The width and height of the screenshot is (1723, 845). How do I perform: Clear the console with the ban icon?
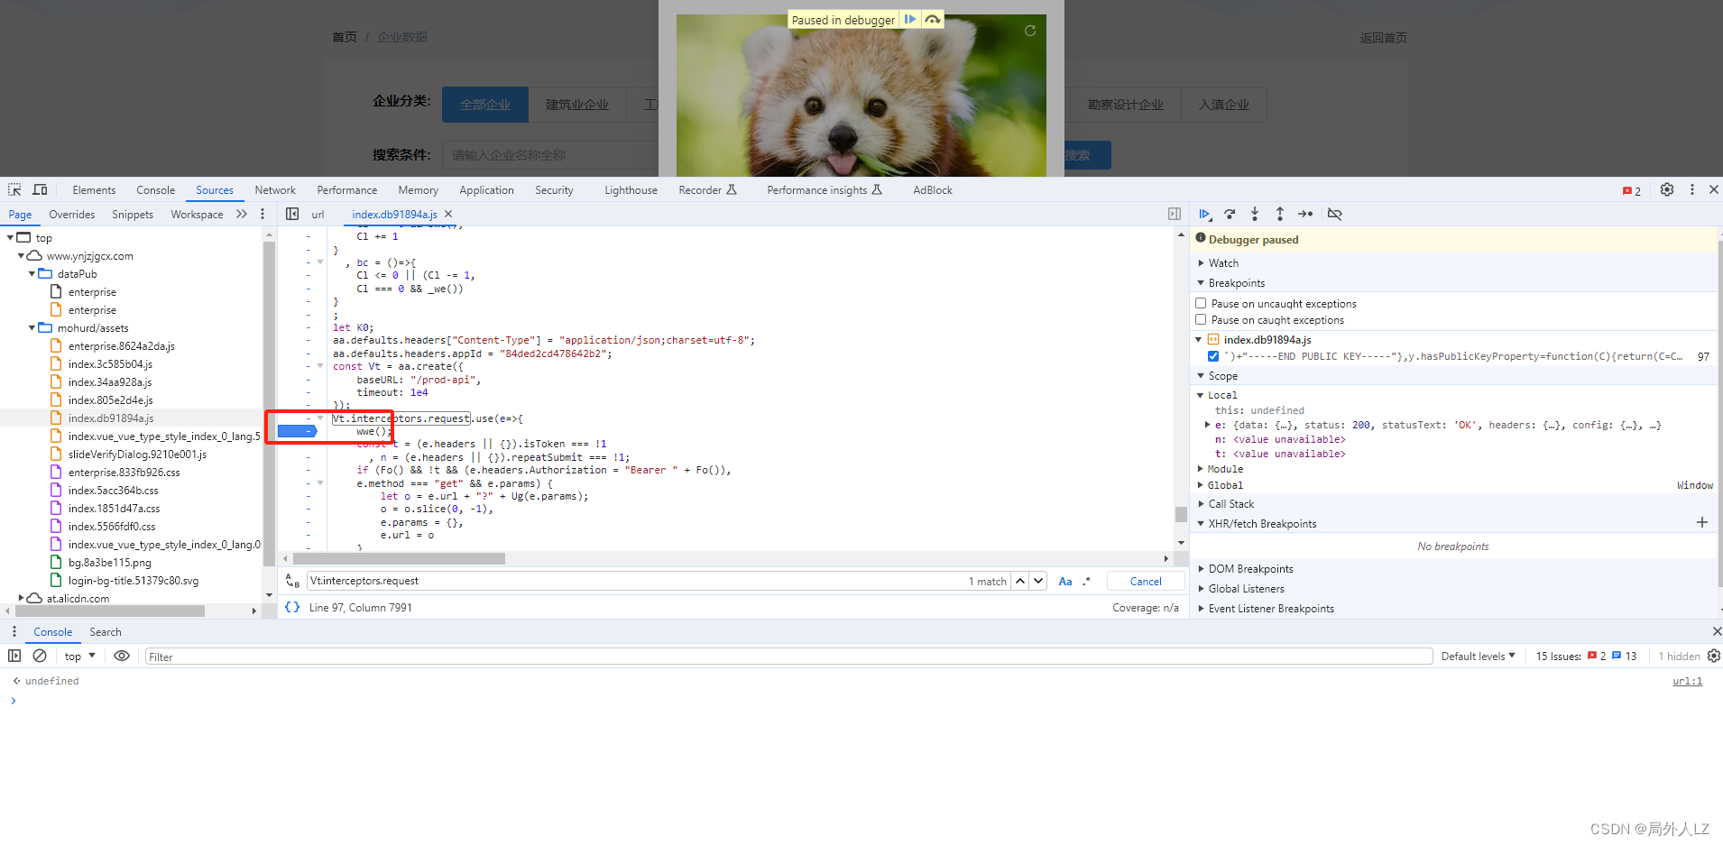pyautogui.click(x=40, y=656)
